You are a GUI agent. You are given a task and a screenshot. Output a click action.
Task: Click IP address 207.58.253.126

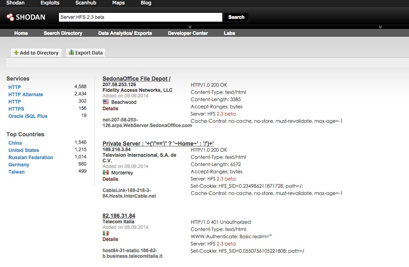[119, 85]
